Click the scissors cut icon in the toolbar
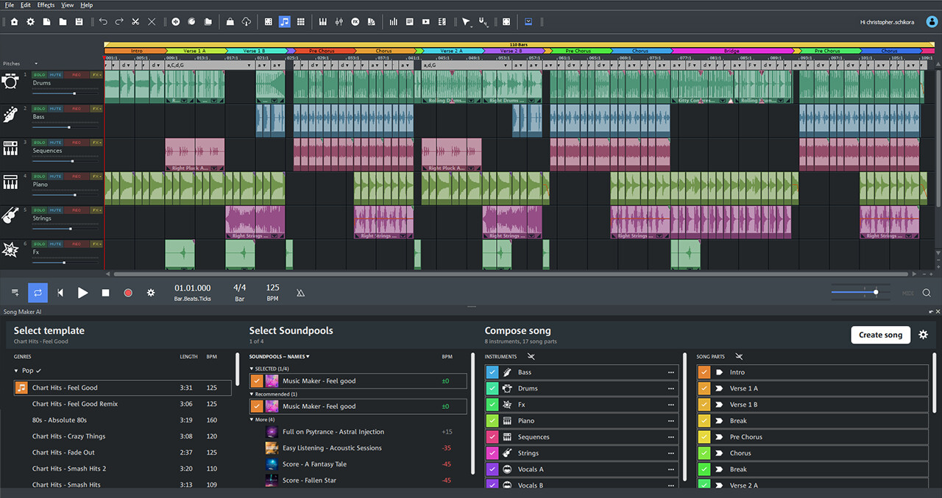This screenshot has height=498, width=942. [x=135, y=21]
